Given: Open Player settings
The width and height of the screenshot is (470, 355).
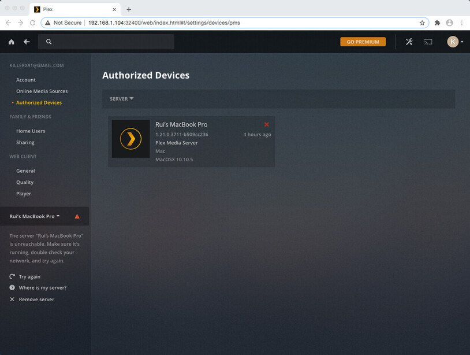Looking at the screenshot, I should click(x=24, y=194).
